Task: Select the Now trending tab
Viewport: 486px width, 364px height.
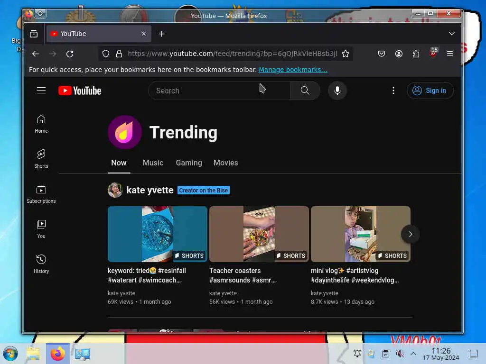Action: [119, 163]
